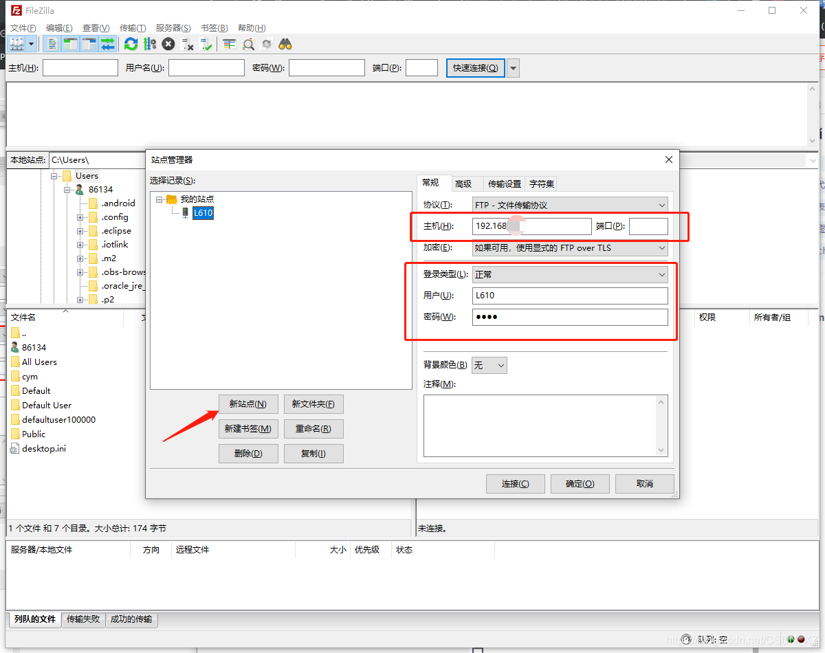
Task: Click the folder icon next to .android
Action: [x=93, y=203]
